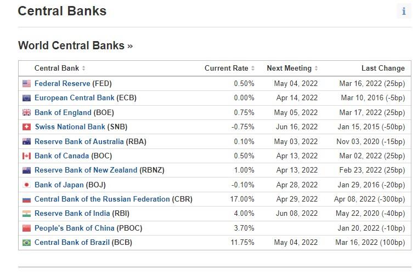The image size is (418, 275).
Task: Open the Bank of England link
Action: pyautogui.click(x=63, y=113)
